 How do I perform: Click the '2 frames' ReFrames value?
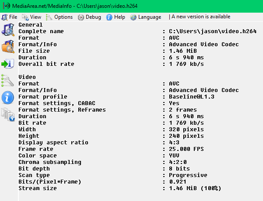(x=183, y=109)
